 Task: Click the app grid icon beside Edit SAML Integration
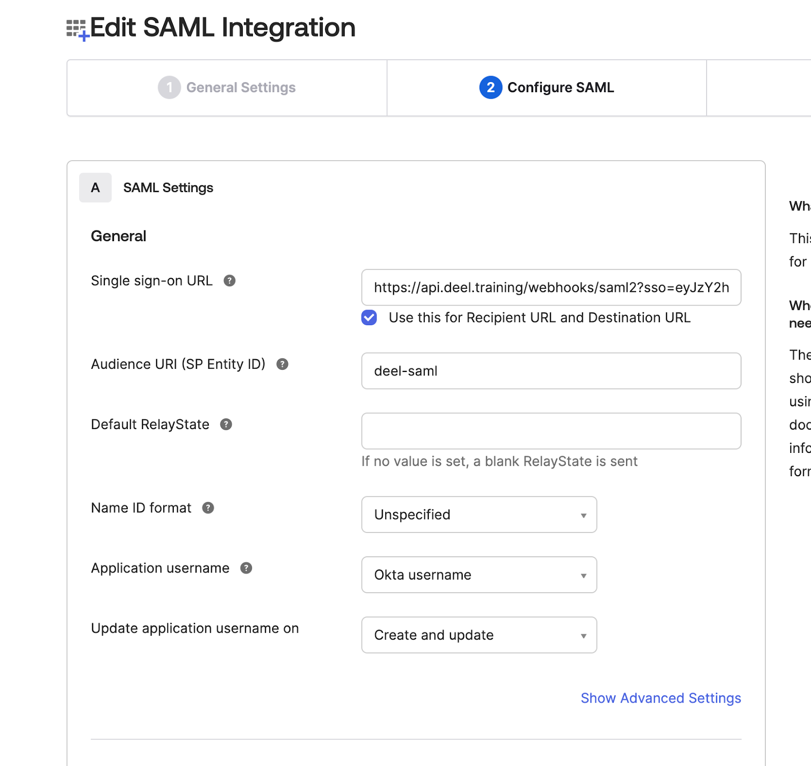pyautogui.click(x=78, y=30)
